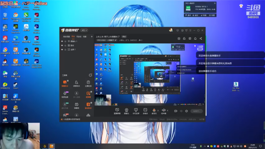Open the gear badge on 歌词助手 tool

point(91,103)
